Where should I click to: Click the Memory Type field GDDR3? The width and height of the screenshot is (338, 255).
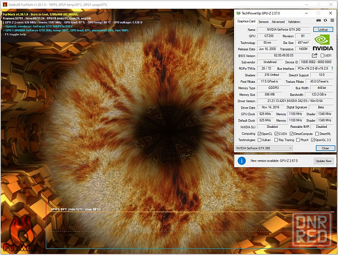pyautogui.click(x=273, y=88)
